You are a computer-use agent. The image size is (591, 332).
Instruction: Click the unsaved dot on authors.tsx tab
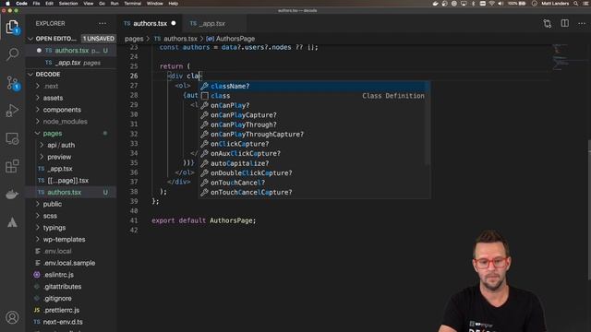(174, 23)
